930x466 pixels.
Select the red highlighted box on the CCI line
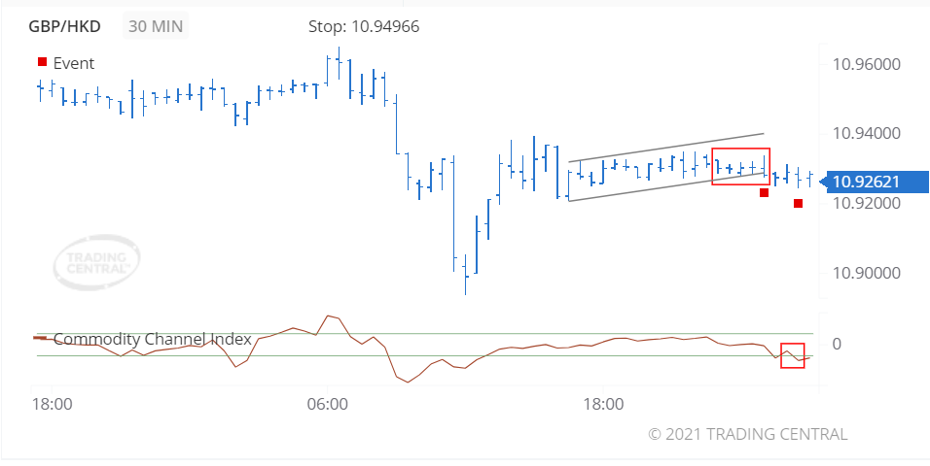pos(793,355)
